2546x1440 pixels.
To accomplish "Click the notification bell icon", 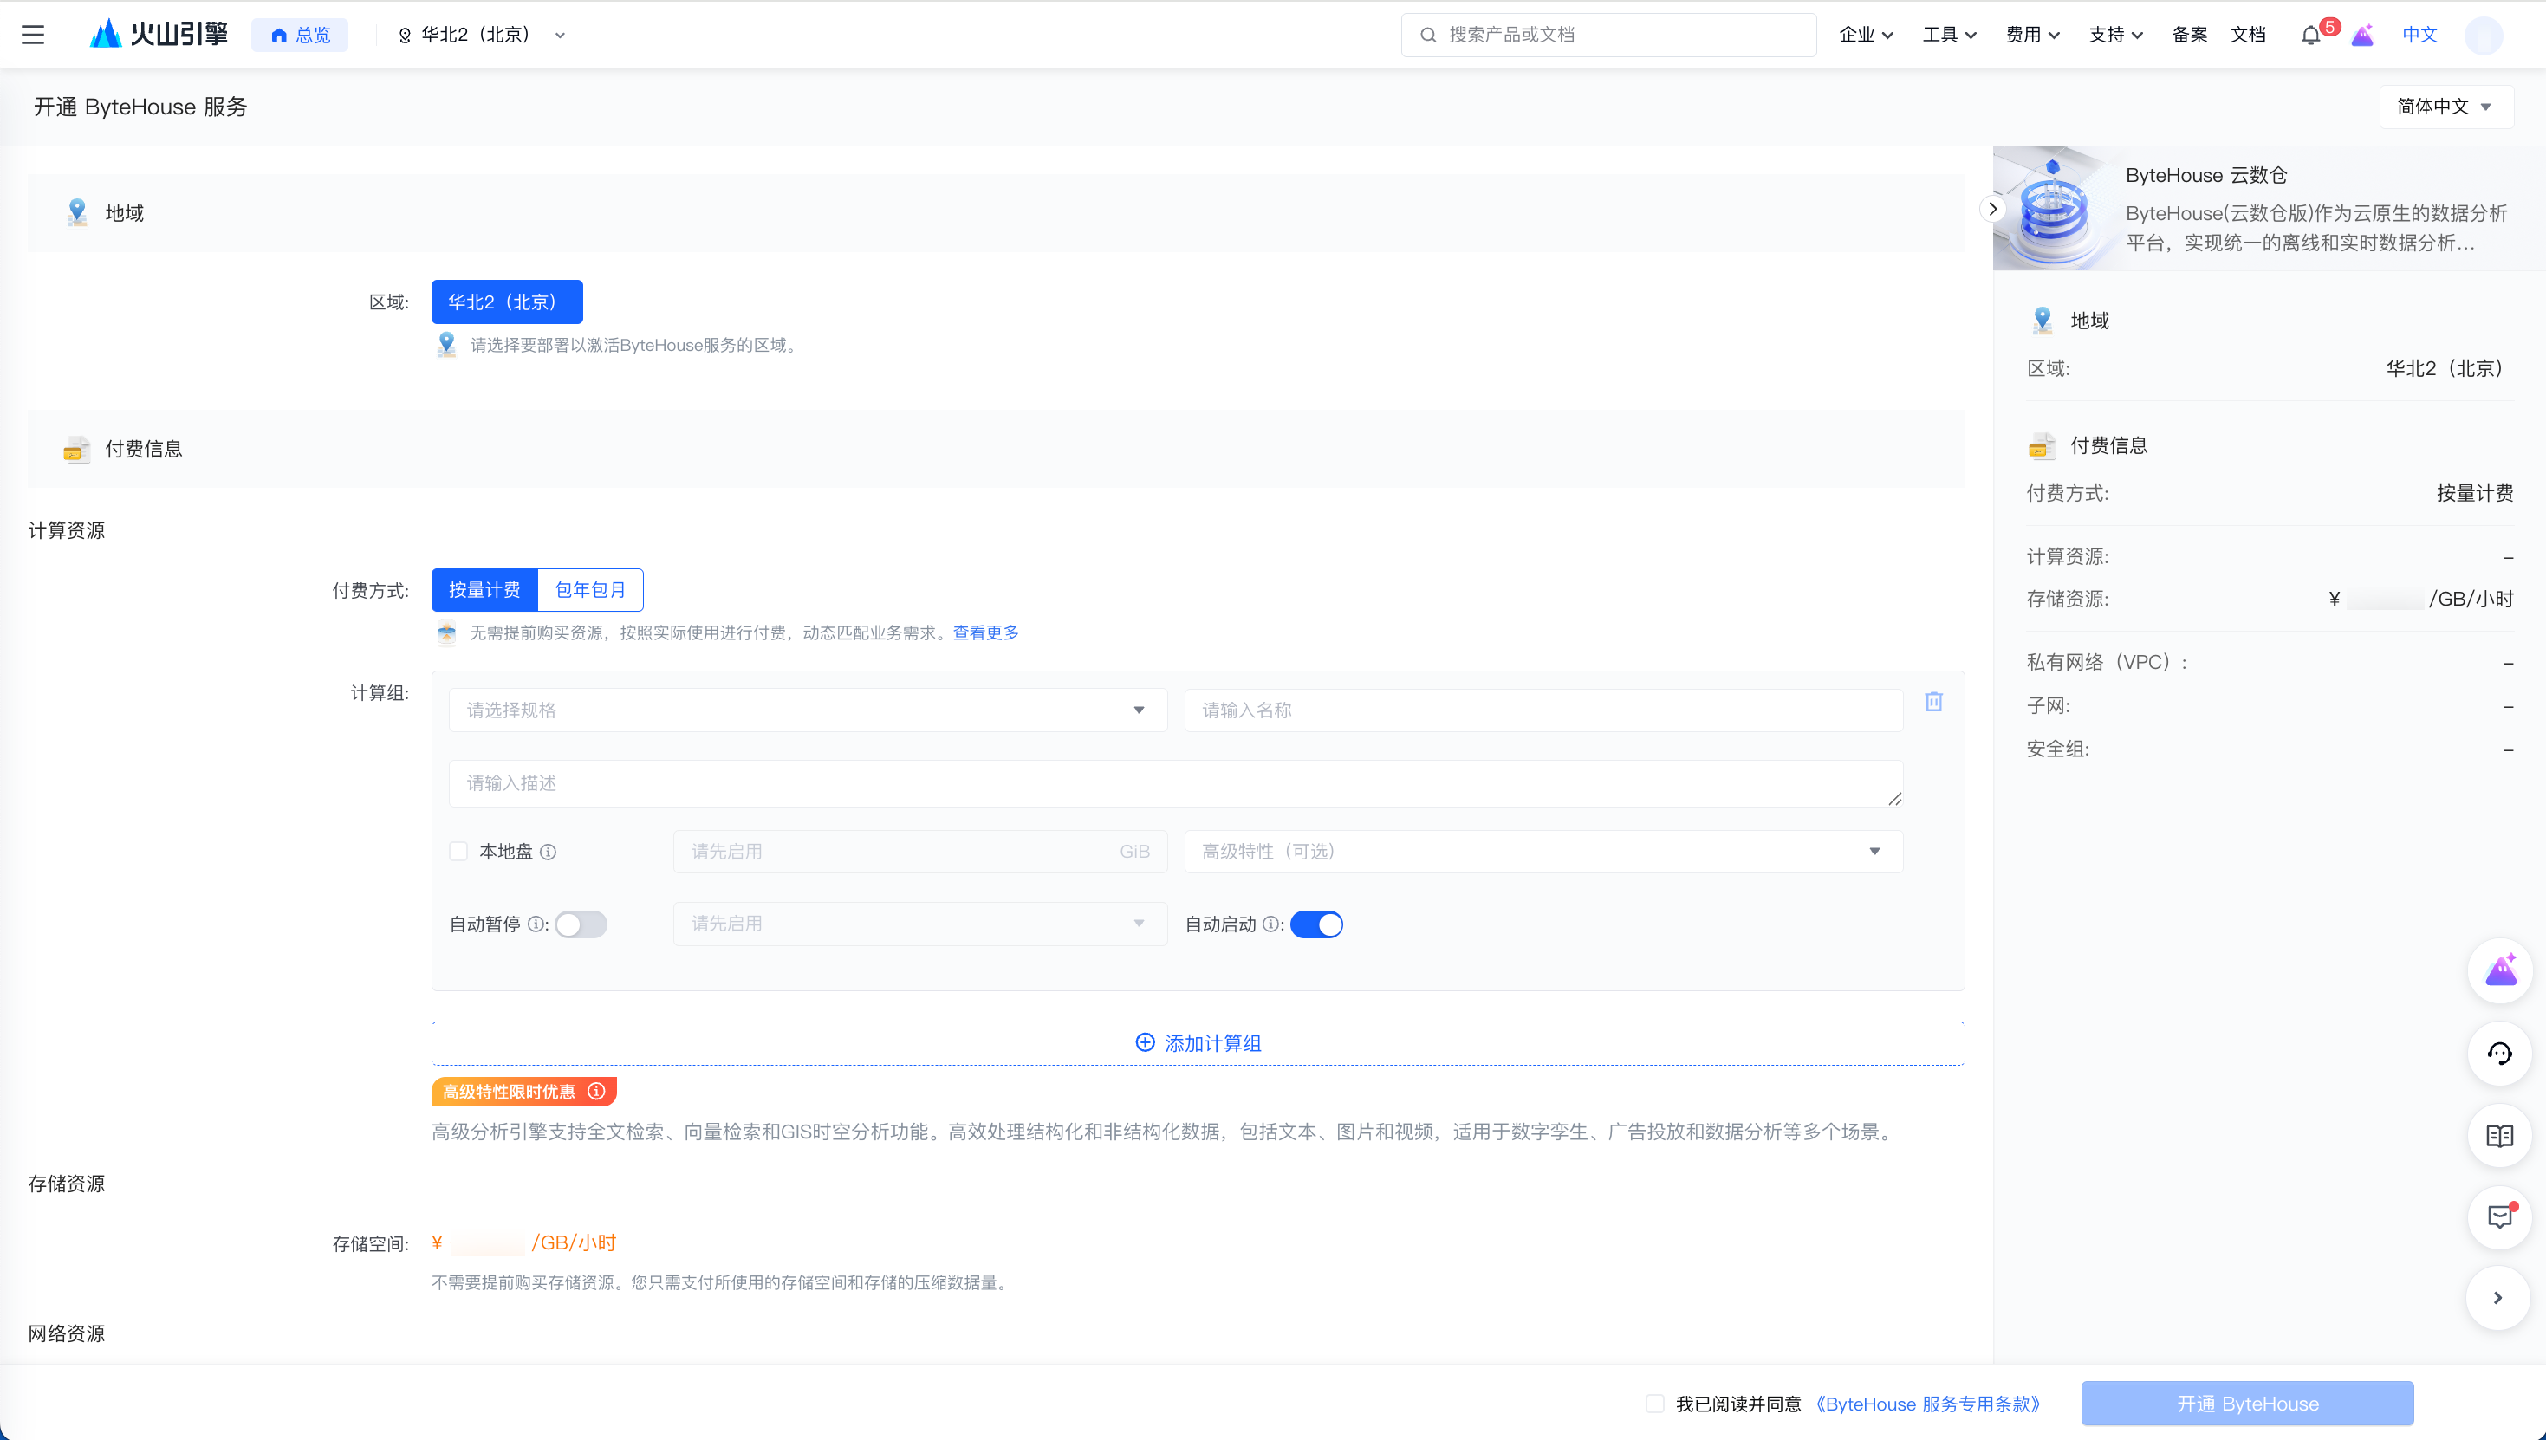I will (2309, 36).
